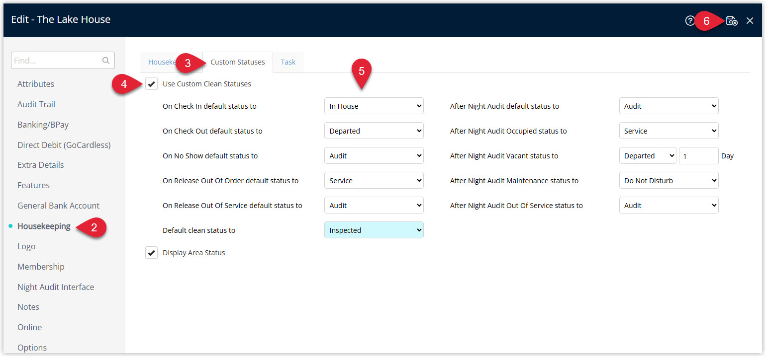Open Logo section in sidebar
The height and width of the screenshot is (357, 766).
(x=26, y=246)
